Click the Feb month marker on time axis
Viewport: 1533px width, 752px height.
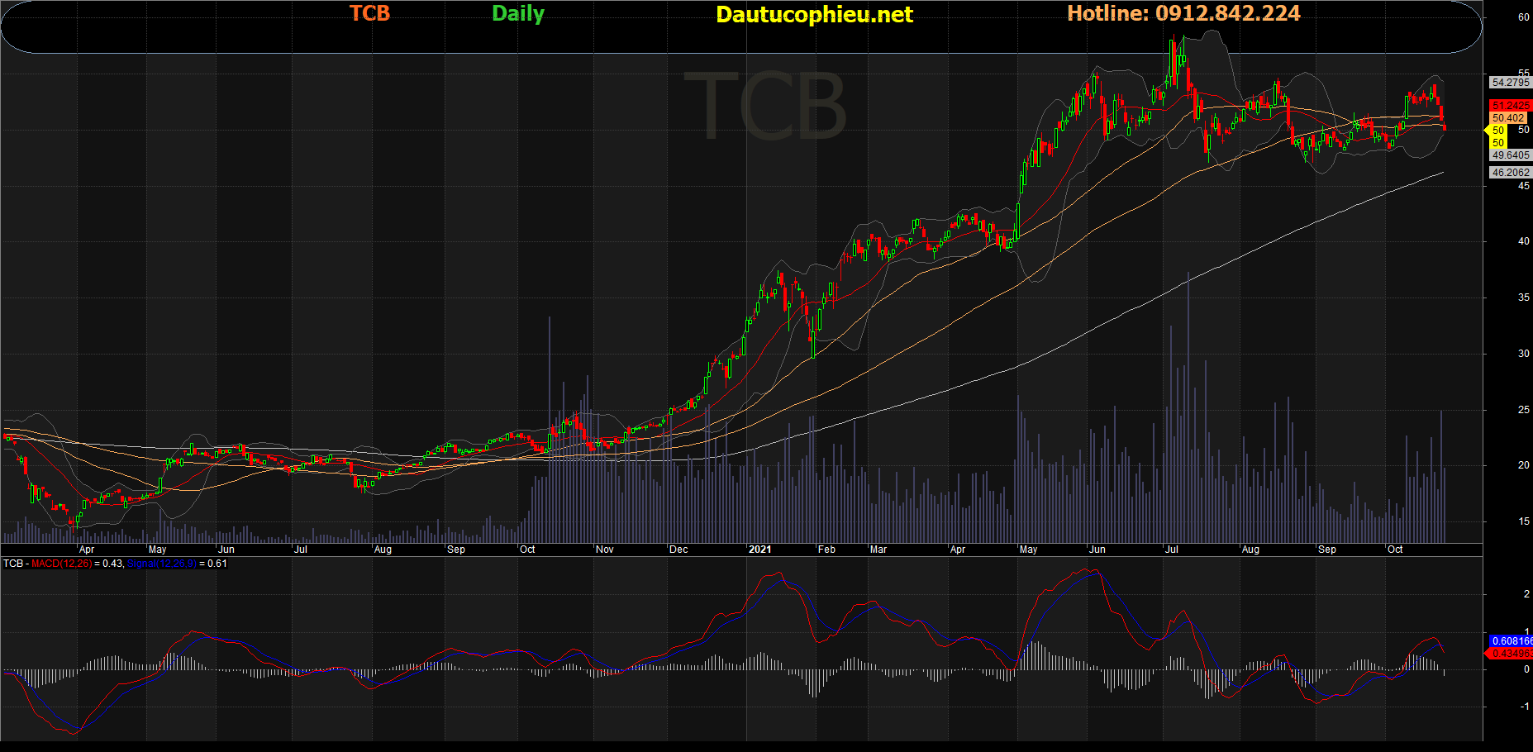[x=826, y=550]
